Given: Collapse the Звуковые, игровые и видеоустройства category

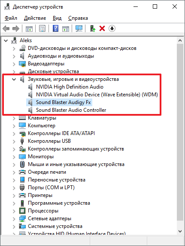Looking at the screenshot, I should click(14, 80).
